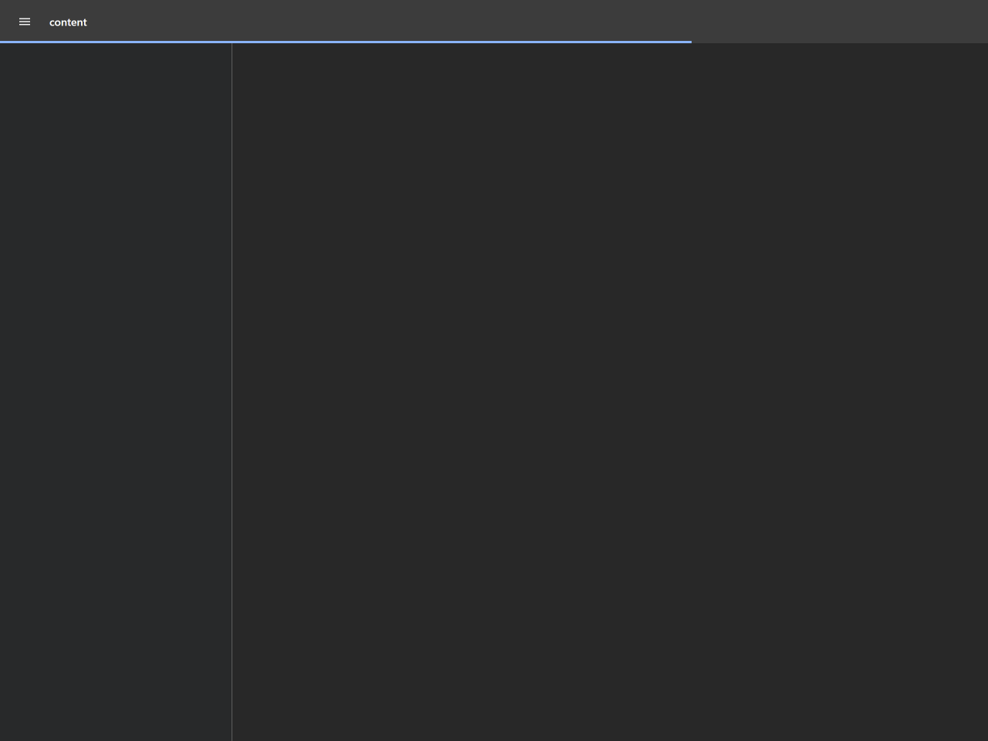Click the left start of progress bar

4,42
